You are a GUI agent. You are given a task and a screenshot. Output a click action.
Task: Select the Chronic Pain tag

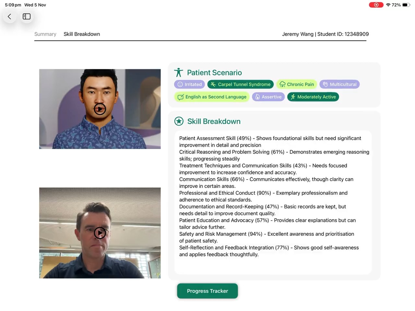[x=297, y=84]
